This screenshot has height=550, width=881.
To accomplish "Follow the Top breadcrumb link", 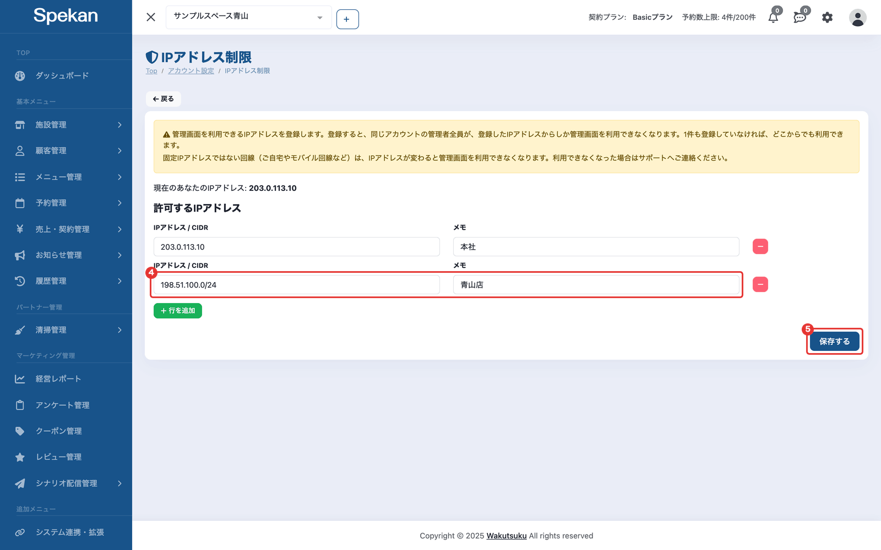I will coord(151,71).
